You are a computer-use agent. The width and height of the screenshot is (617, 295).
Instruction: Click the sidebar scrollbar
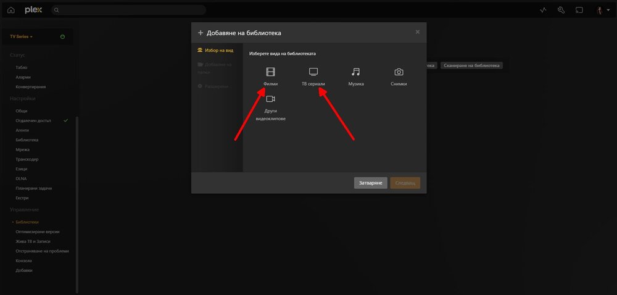77,204
